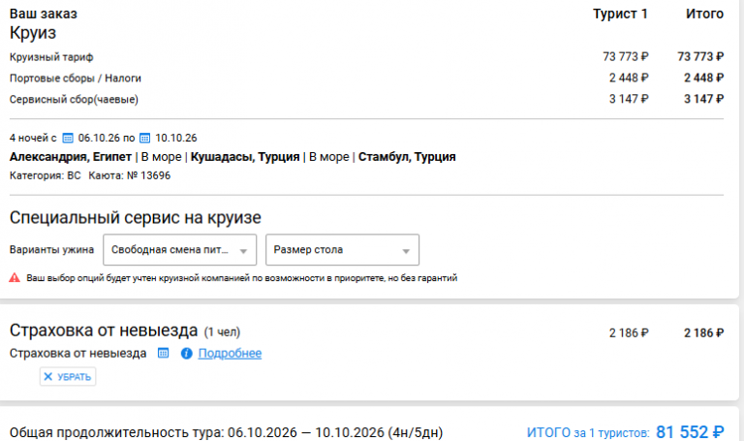The height and width of the screenshot is (441, 744).
Task: Click the Категория: BC text
Action: click(46, 175)
